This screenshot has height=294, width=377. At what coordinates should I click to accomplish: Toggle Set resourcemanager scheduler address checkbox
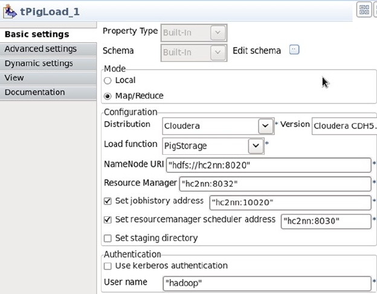point(108,220)
